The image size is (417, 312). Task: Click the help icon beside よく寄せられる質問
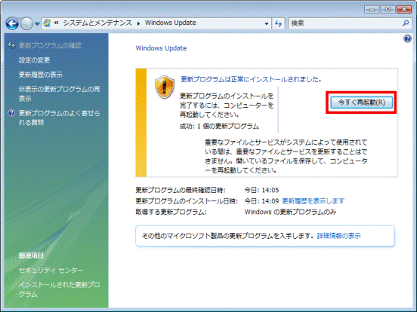11,113
